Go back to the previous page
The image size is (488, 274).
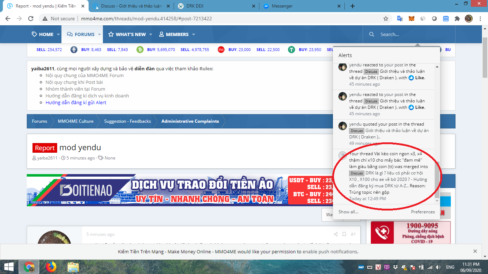pyautogui.click(x=8, y=19)
